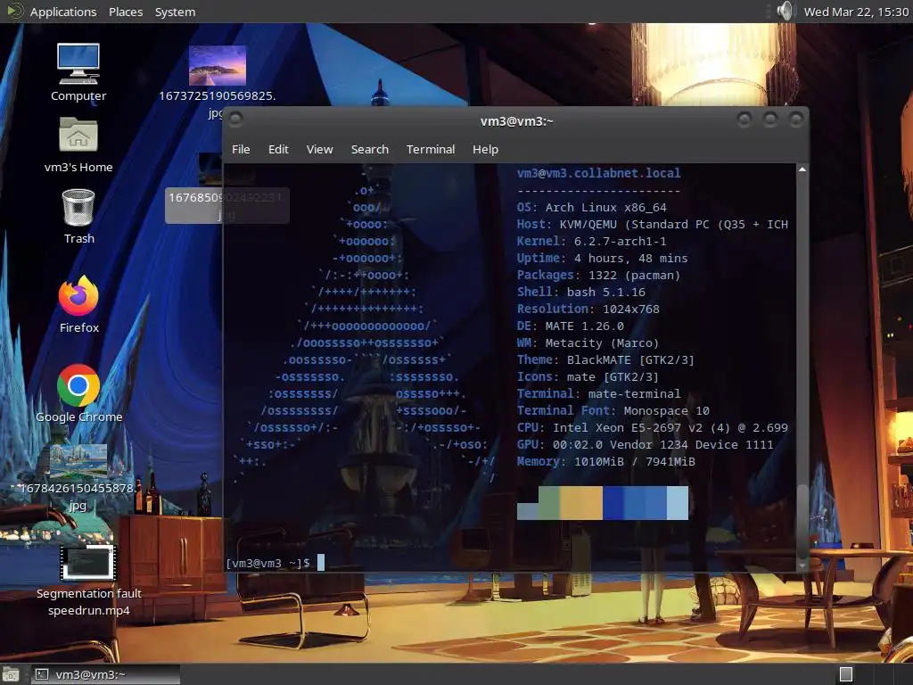Click the terminal scrollbar up arrow

coord(802,169)
